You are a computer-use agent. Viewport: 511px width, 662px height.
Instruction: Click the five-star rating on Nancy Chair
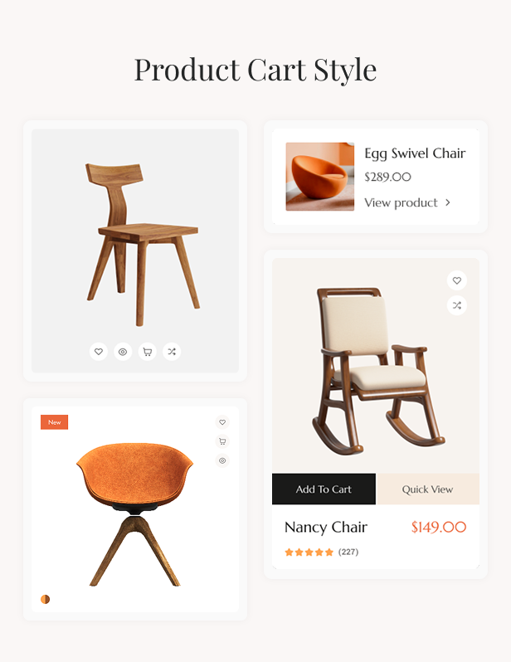[x=309, y=552]
